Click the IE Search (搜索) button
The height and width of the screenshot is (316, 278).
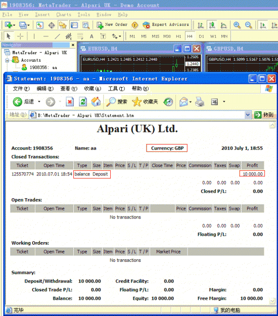[117, 102]
